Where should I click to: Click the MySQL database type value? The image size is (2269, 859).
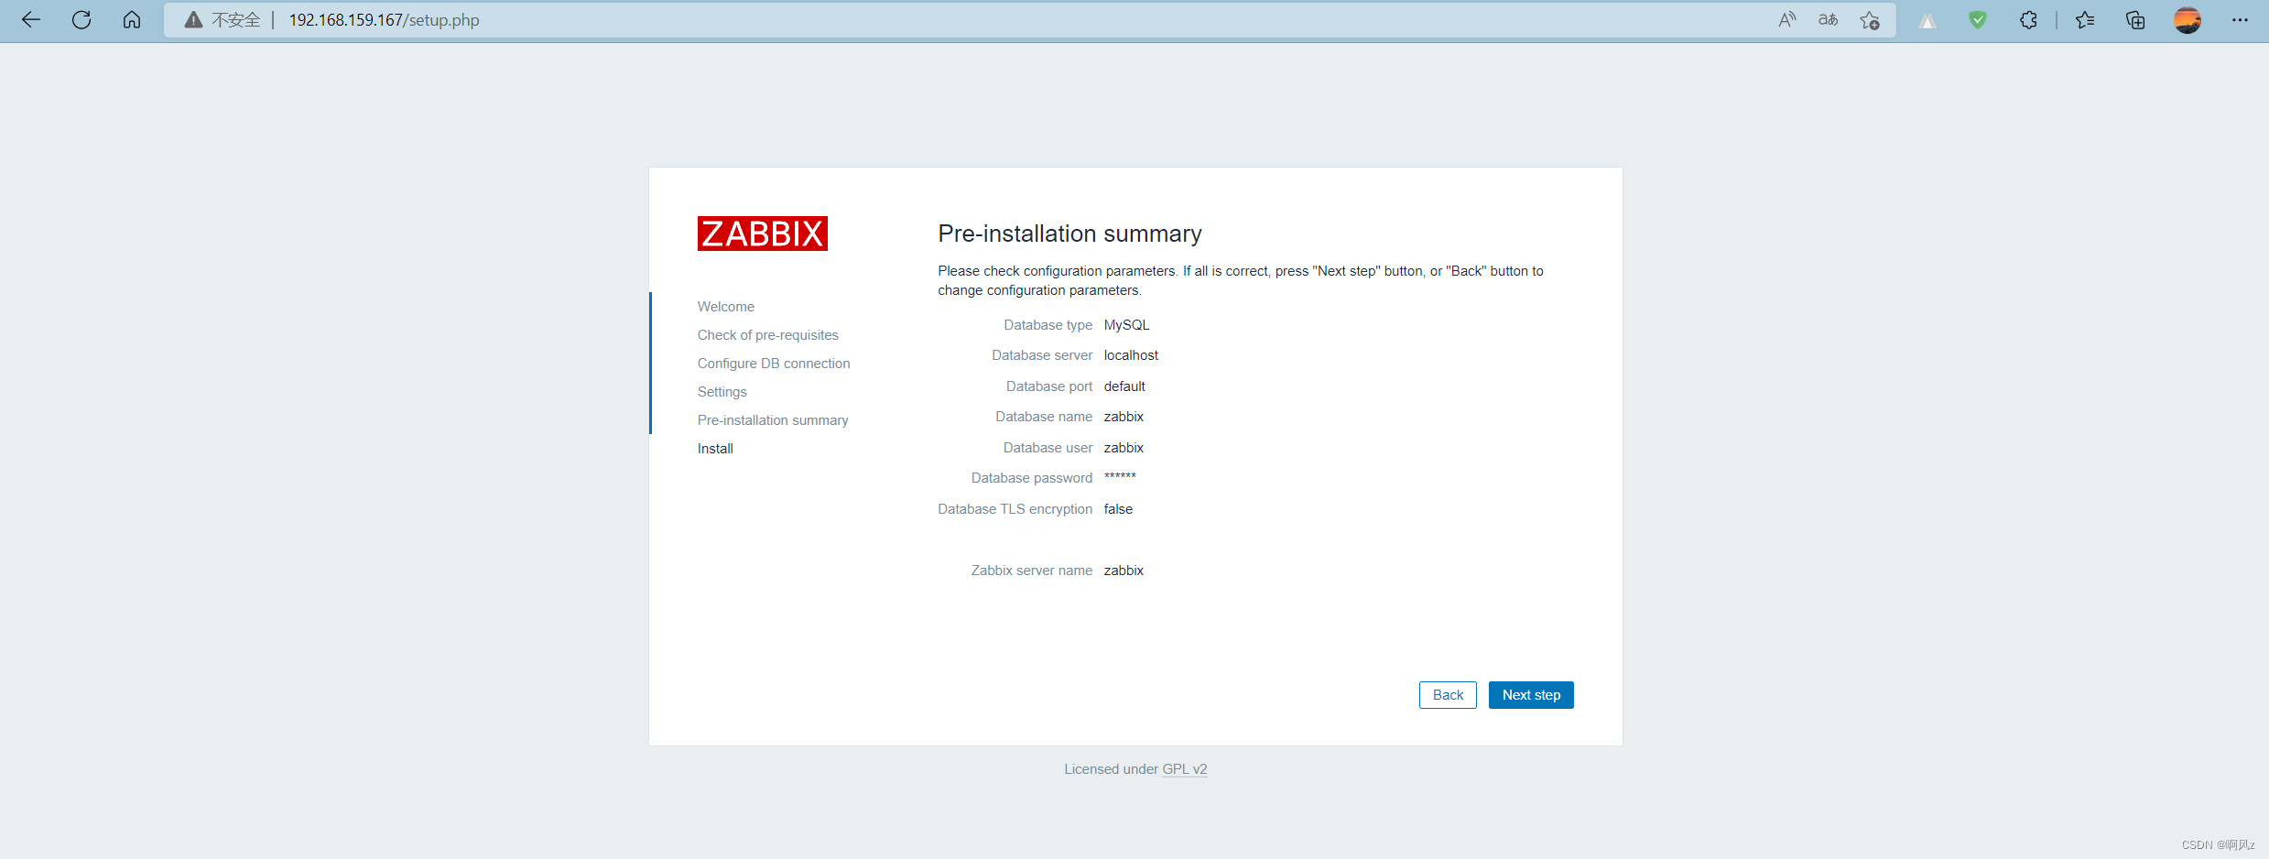[x=1126, y=325]
